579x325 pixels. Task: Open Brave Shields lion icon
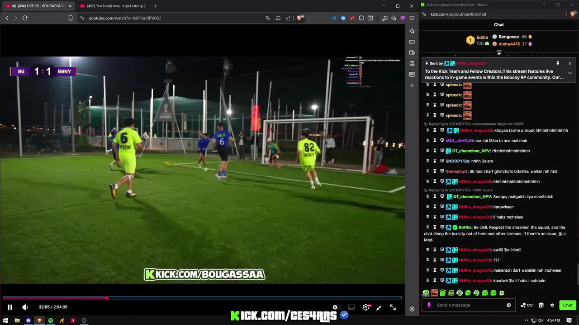tap(300, 18)
